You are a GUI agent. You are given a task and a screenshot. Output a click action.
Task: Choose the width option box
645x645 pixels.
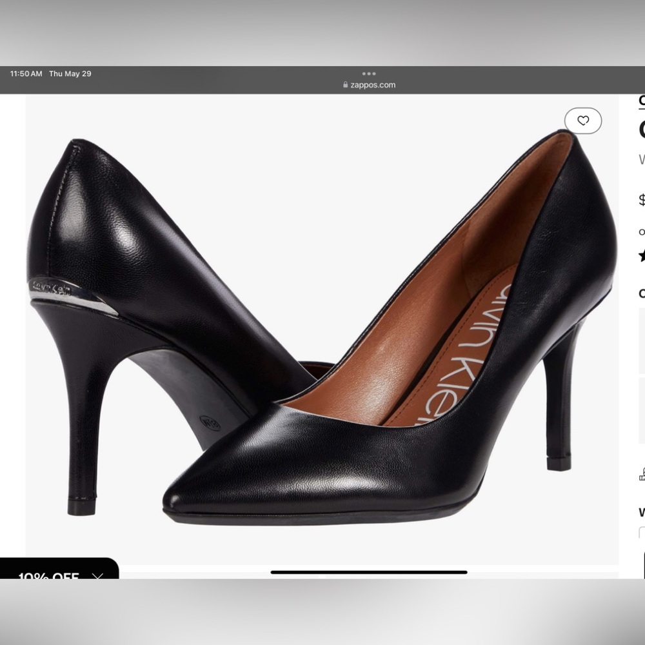coord(642,533)
